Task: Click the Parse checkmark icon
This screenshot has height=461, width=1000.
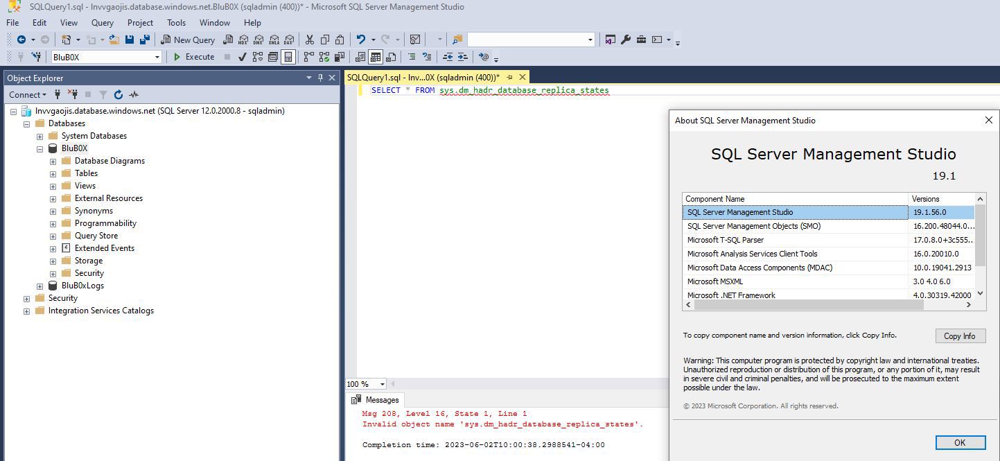Action: (242, 57)
